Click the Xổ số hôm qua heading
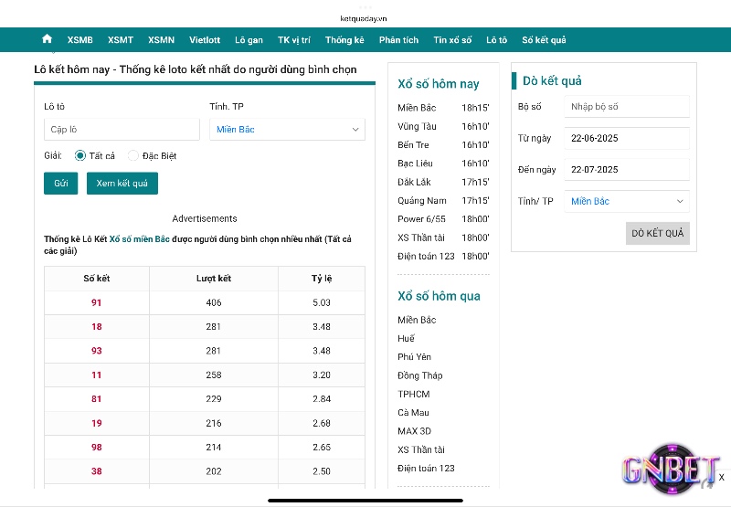Image resolution: width=731 pixels, height=507 pixels. click(x=439, y=296)
